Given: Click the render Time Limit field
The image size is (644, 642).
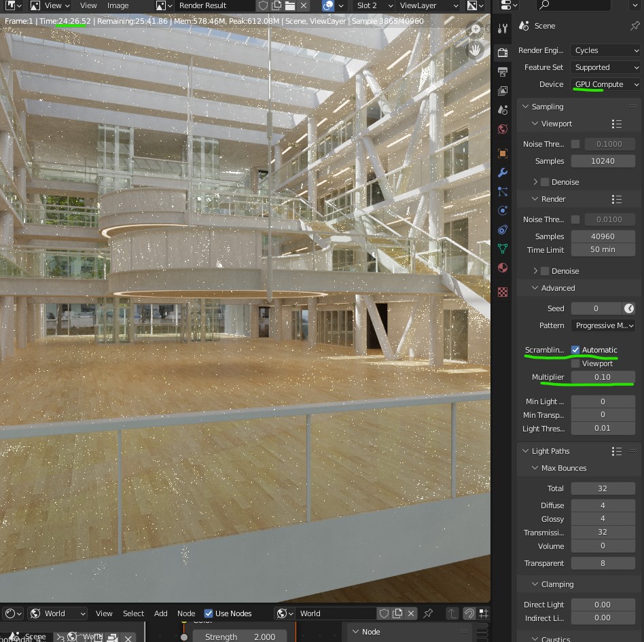Looking at the screenshot, I should 603,250.
